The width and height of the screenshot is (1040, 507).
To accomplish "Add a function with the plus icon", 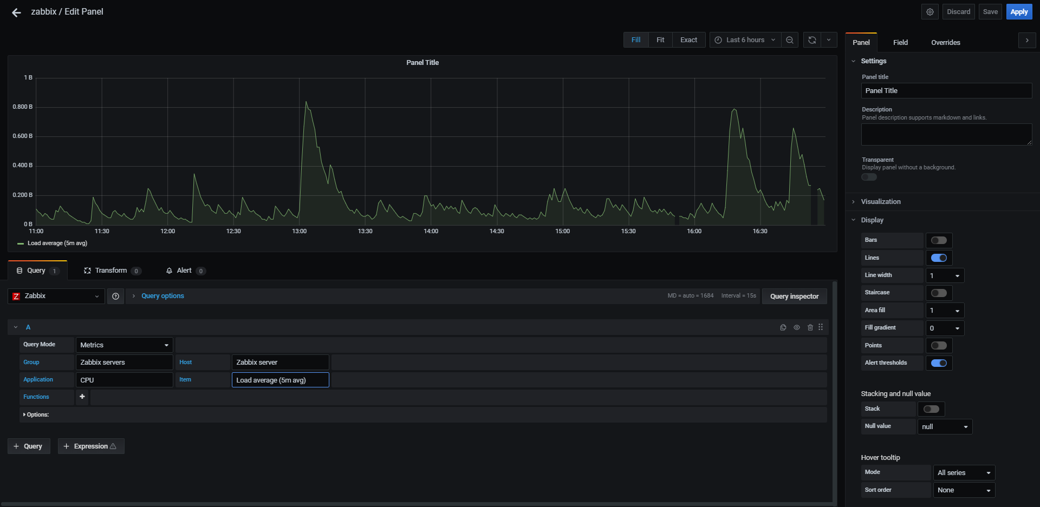I will (82, 397).
